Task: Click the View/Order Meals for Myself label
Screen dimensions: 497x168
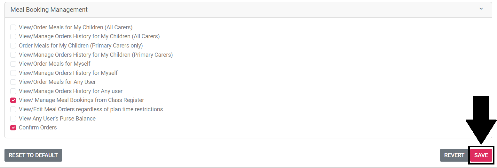Action: click(x=55, y=64)
